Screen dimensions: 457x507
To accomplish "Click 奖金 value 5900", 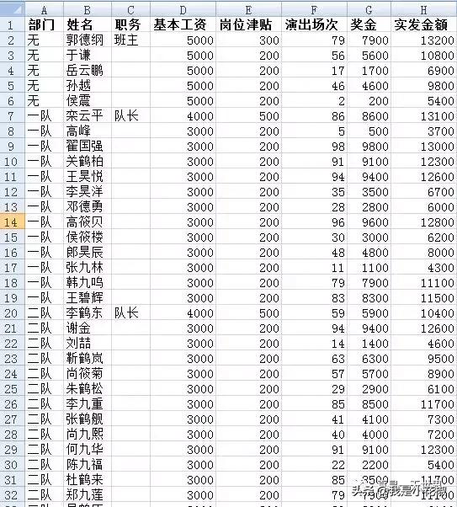I will coord(369,313).
